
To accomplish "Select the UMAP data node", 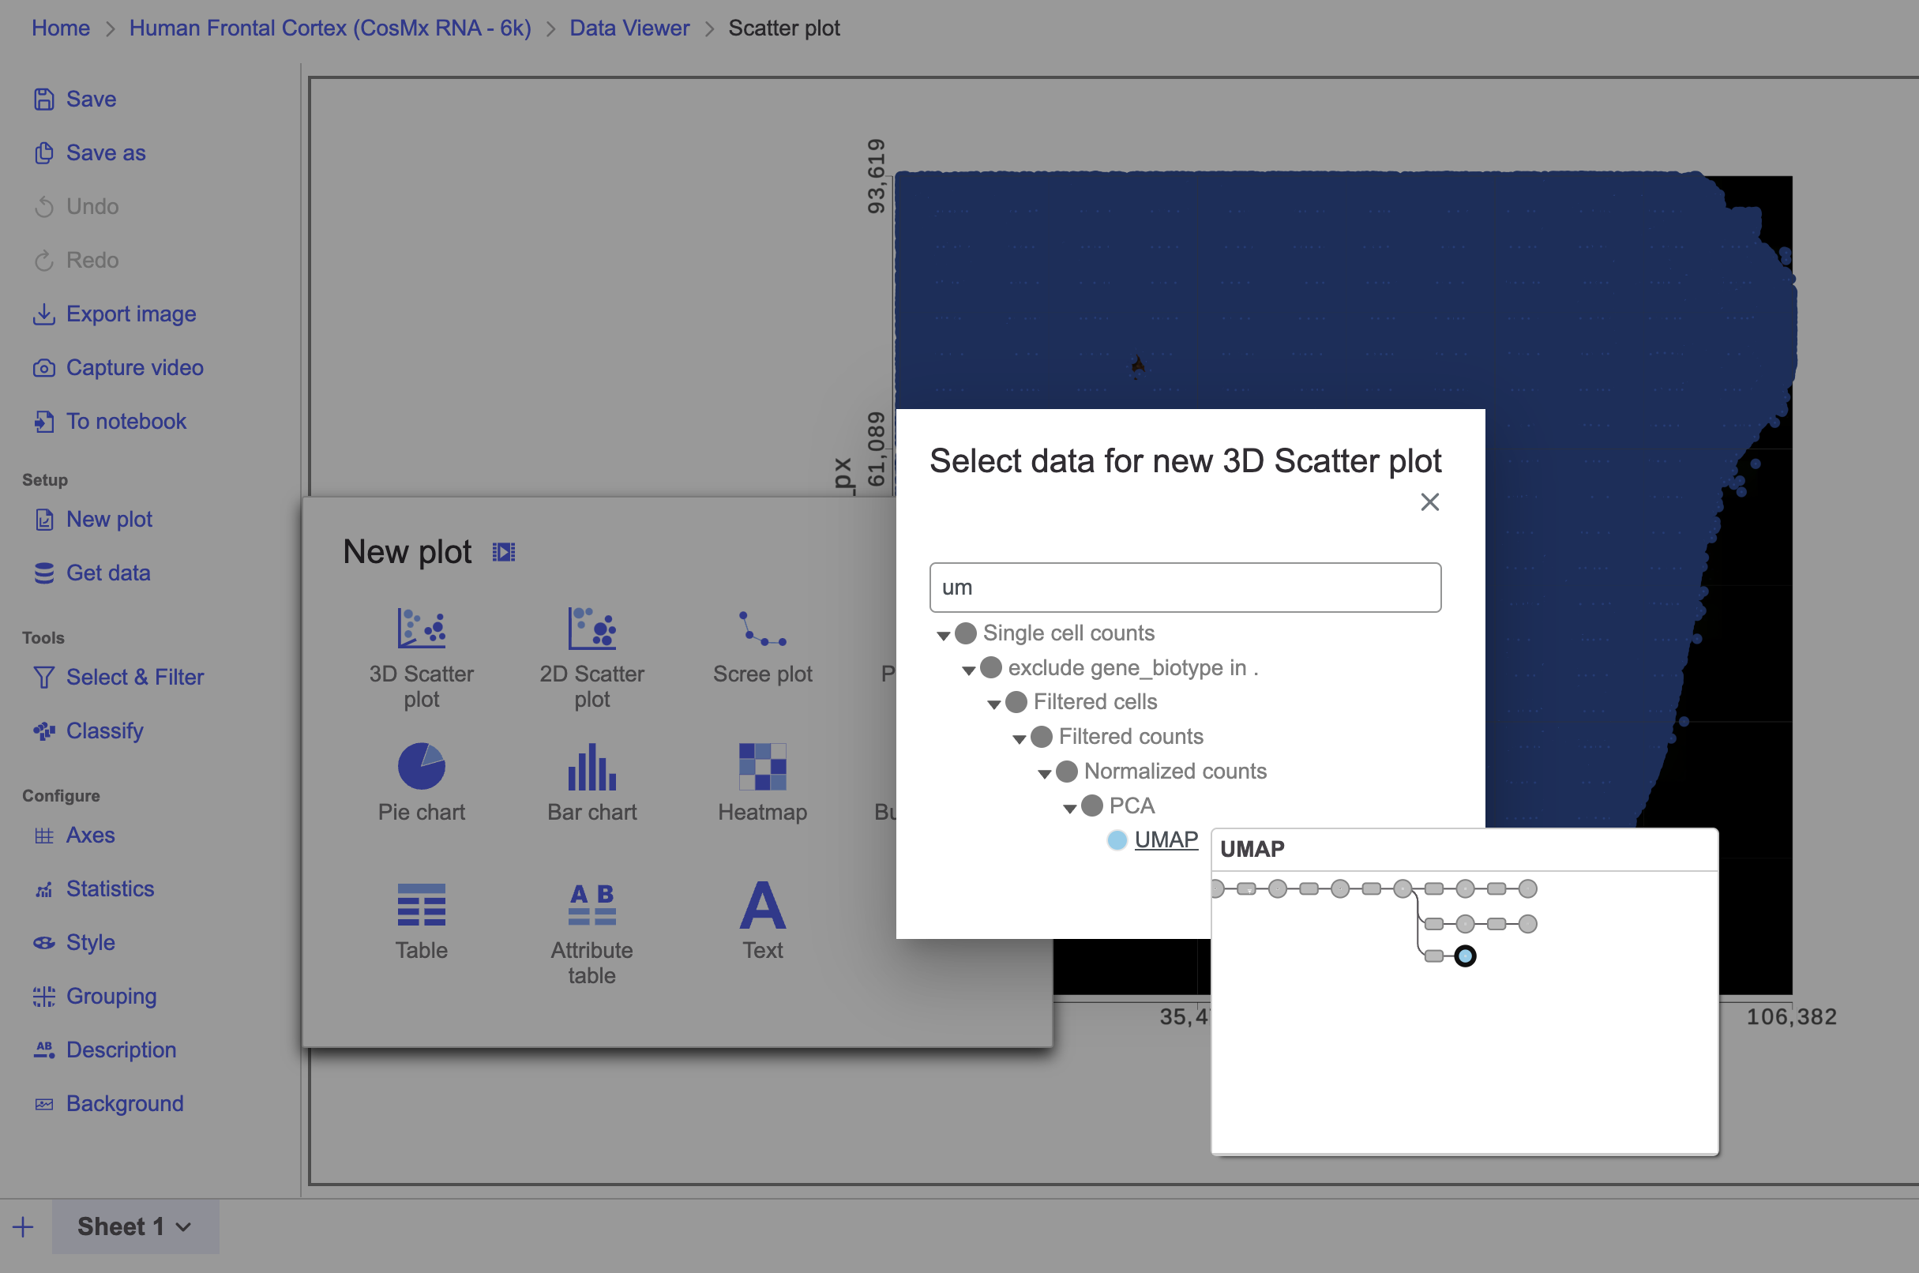I will coord(1165,839).
